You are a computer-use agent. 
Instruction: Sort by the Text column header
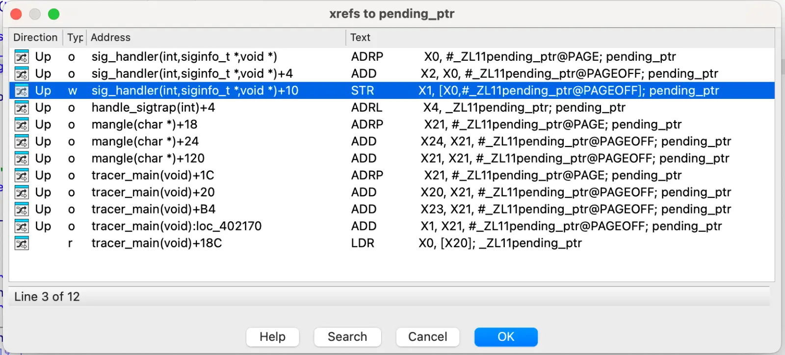coord(360,38)
